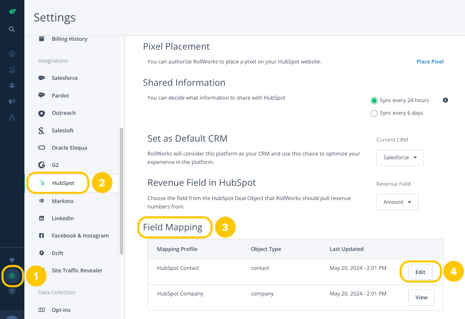Click the Salesloft S icon
465x319 pixels.
tap(41, 131)
